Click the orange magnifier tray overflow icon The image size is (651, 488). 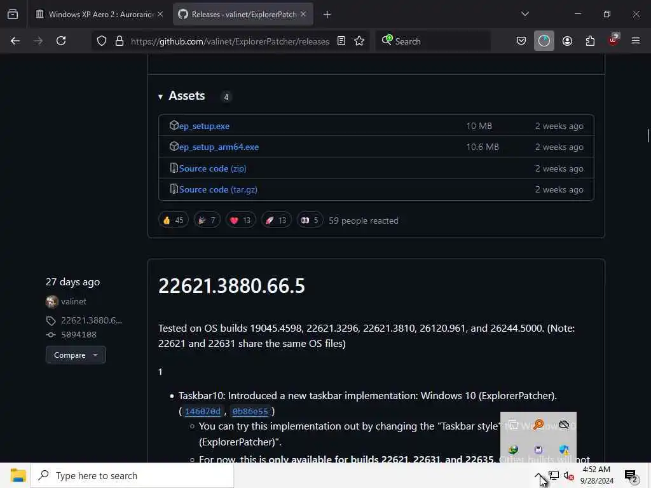click(x=538, y=424)
